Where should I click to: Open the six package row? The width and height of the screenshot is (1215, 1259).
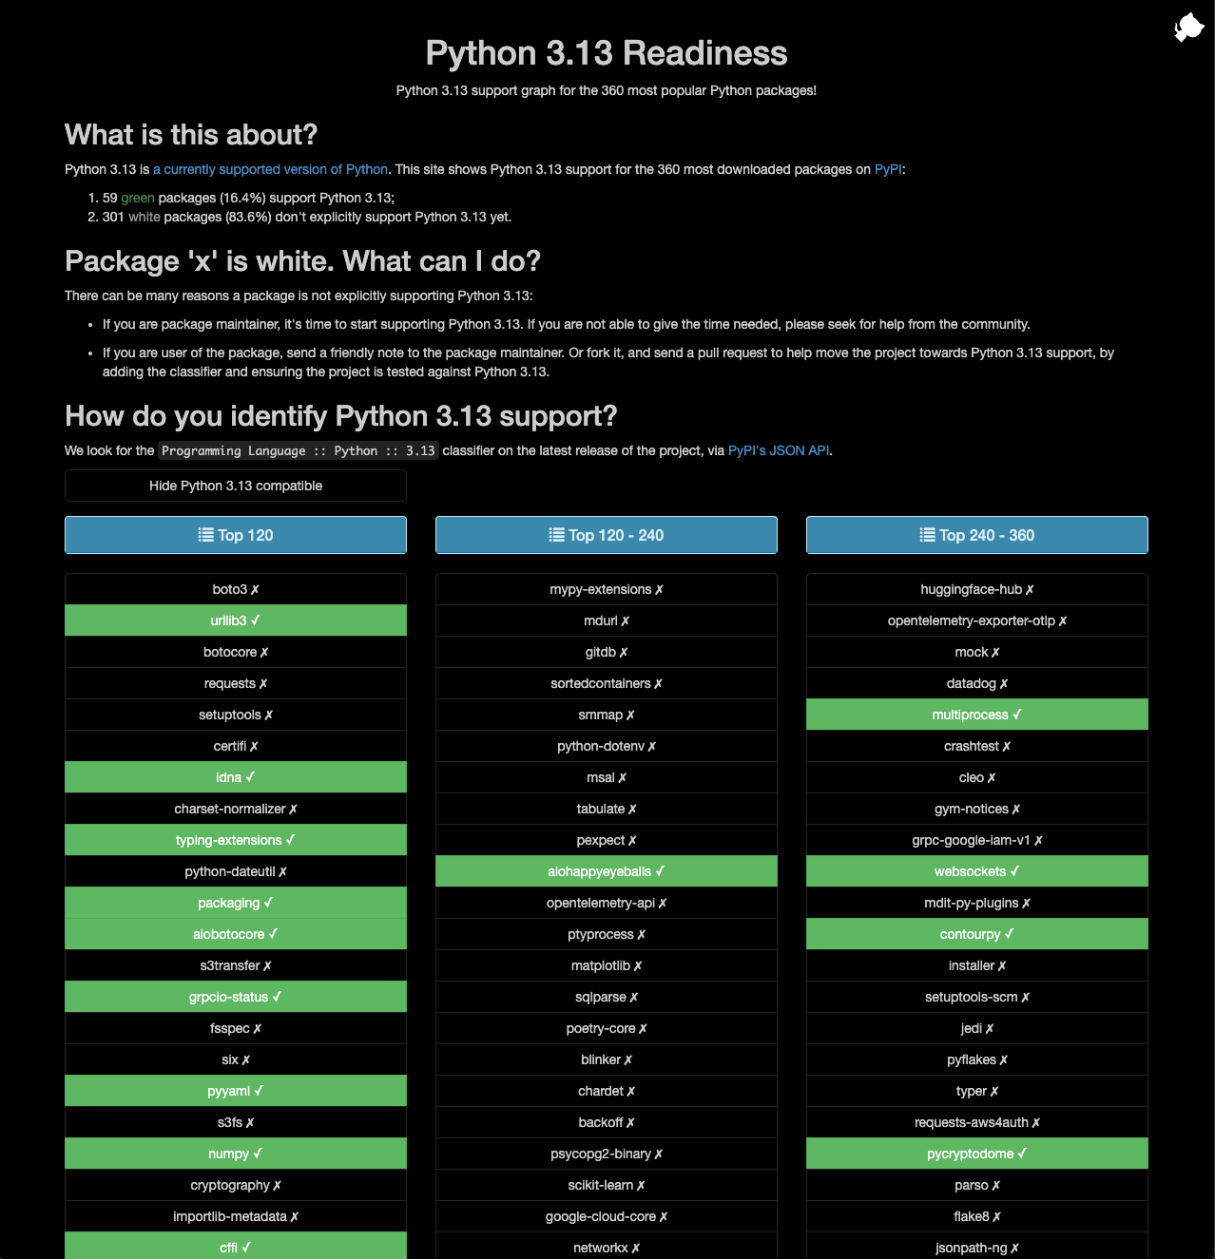(x=236, y=1059)
